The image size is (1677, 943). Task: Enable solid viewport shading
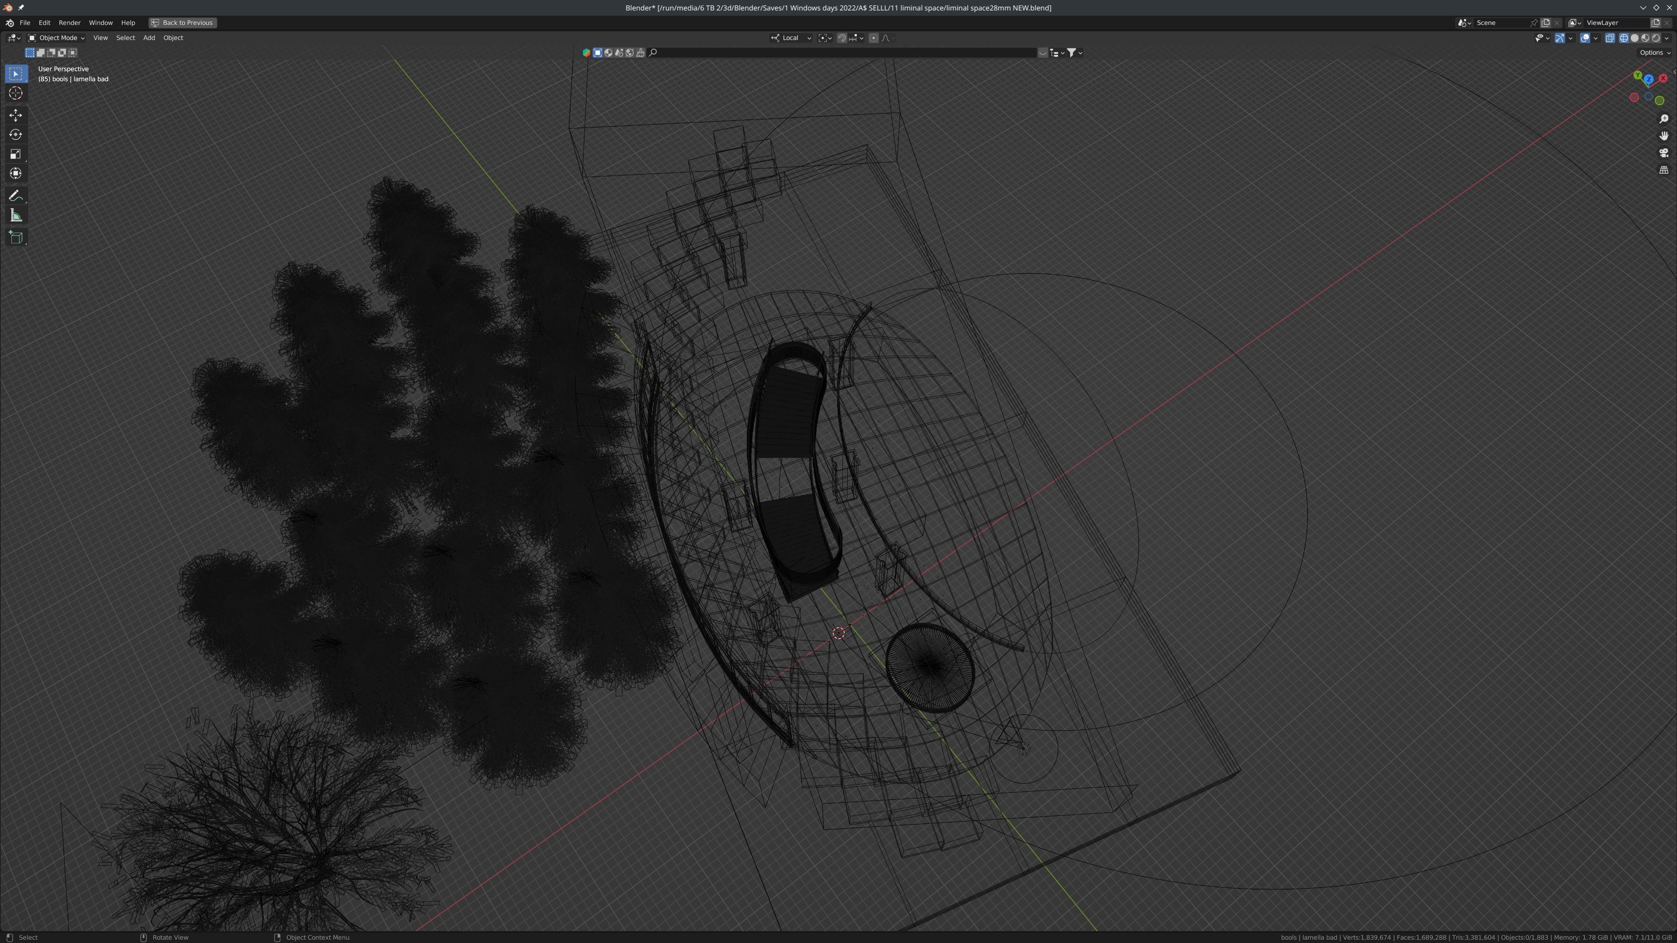[x=1634, y=38]
